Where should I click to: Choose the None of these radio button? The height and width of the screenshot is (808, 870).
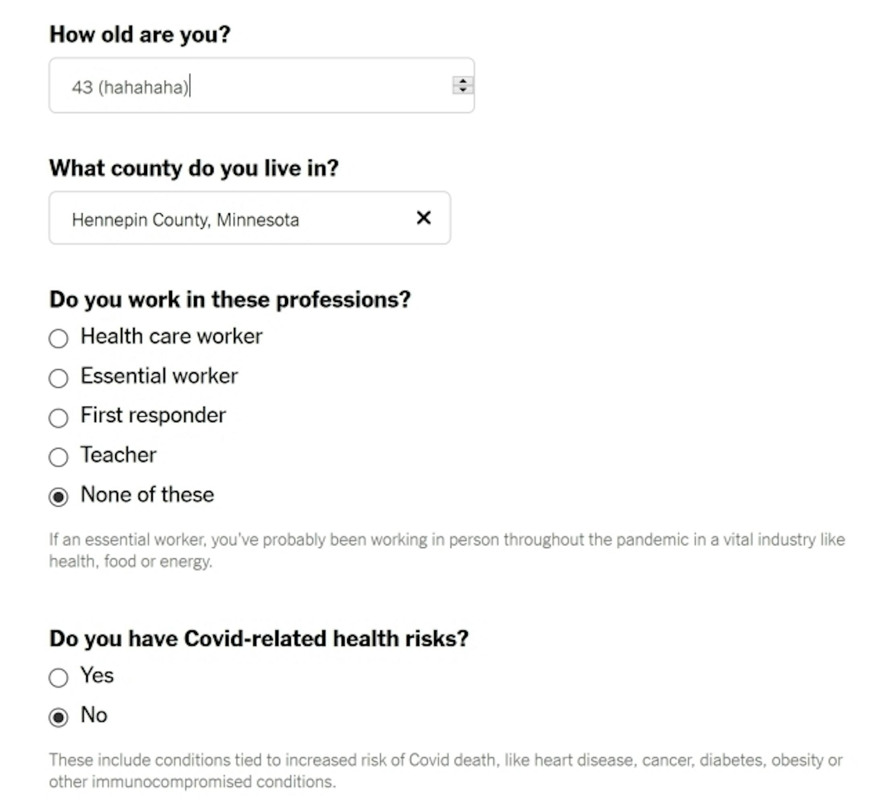58,497
